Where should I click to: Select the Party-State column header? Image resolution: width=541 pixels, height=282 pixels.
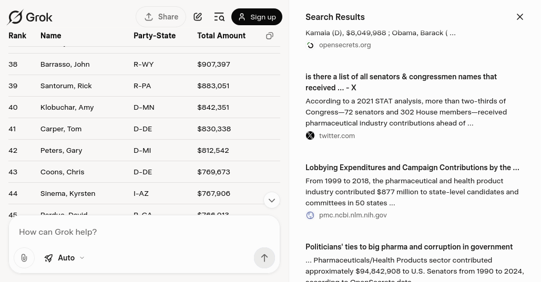point(155,36)
